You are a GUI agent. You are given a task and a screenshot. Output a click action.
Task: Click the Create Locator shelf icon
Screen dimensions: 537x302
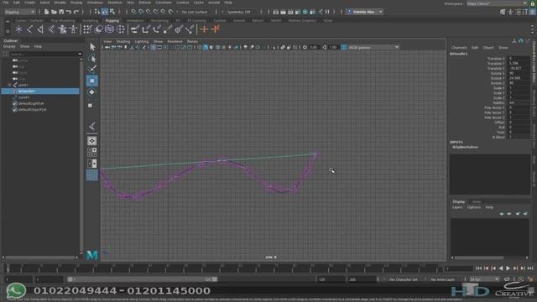18,29
